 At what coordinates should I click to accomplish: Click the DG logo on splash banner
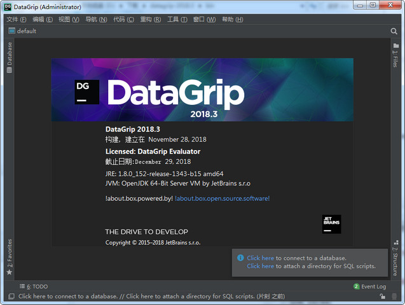click(86, 92)
